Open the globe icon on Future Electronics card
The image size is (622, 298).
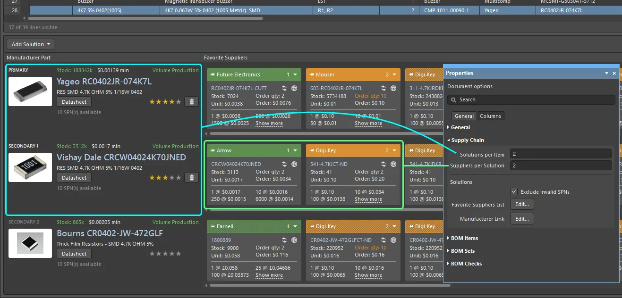click(x=294, y=88)
